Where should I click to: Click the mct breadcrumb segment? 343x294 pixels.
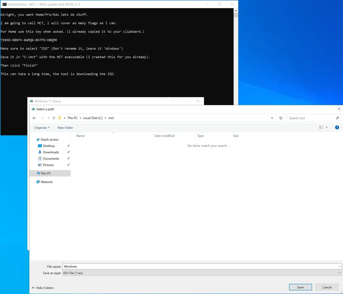pos(111,118)
